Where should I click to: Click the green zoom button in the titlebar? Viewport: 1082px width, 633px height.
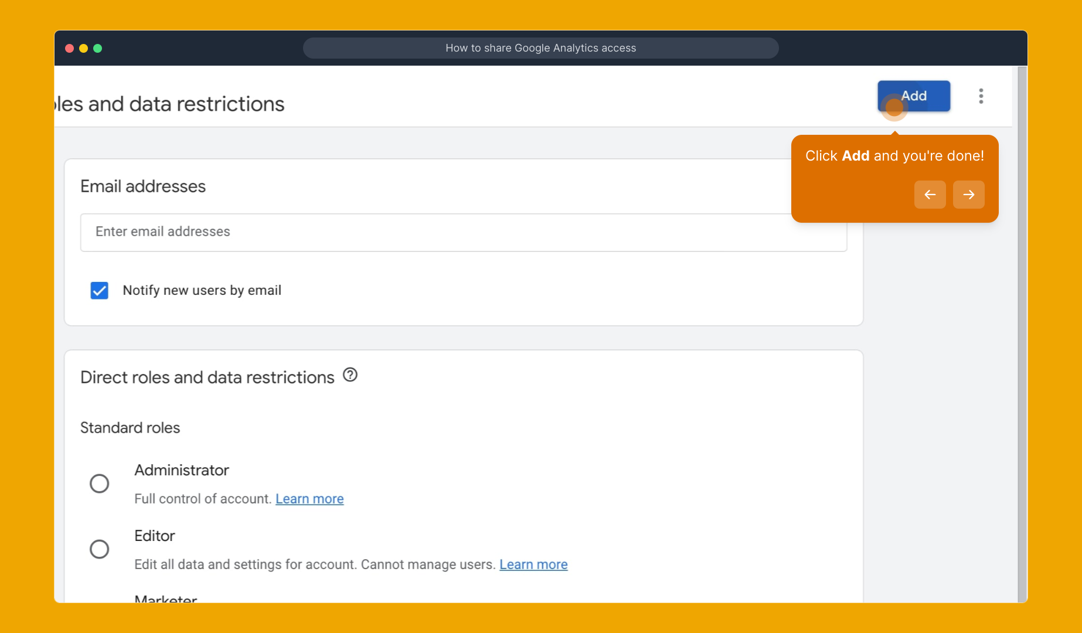point(98,48)
